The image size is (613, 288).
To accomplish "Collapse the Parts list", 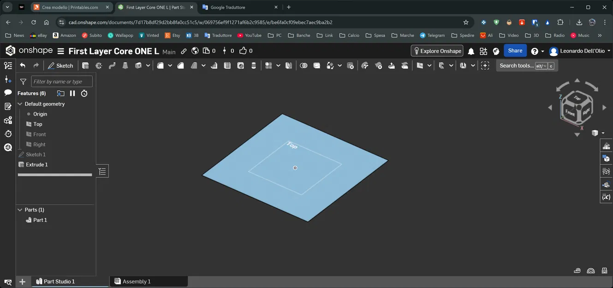I will (x=19, y=210).
